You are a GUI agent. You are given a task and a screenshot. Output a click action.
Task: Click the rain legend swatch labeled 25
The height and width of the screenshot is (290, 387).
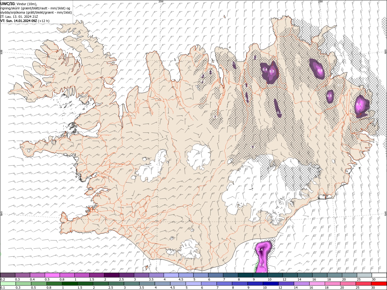[363, 284]
